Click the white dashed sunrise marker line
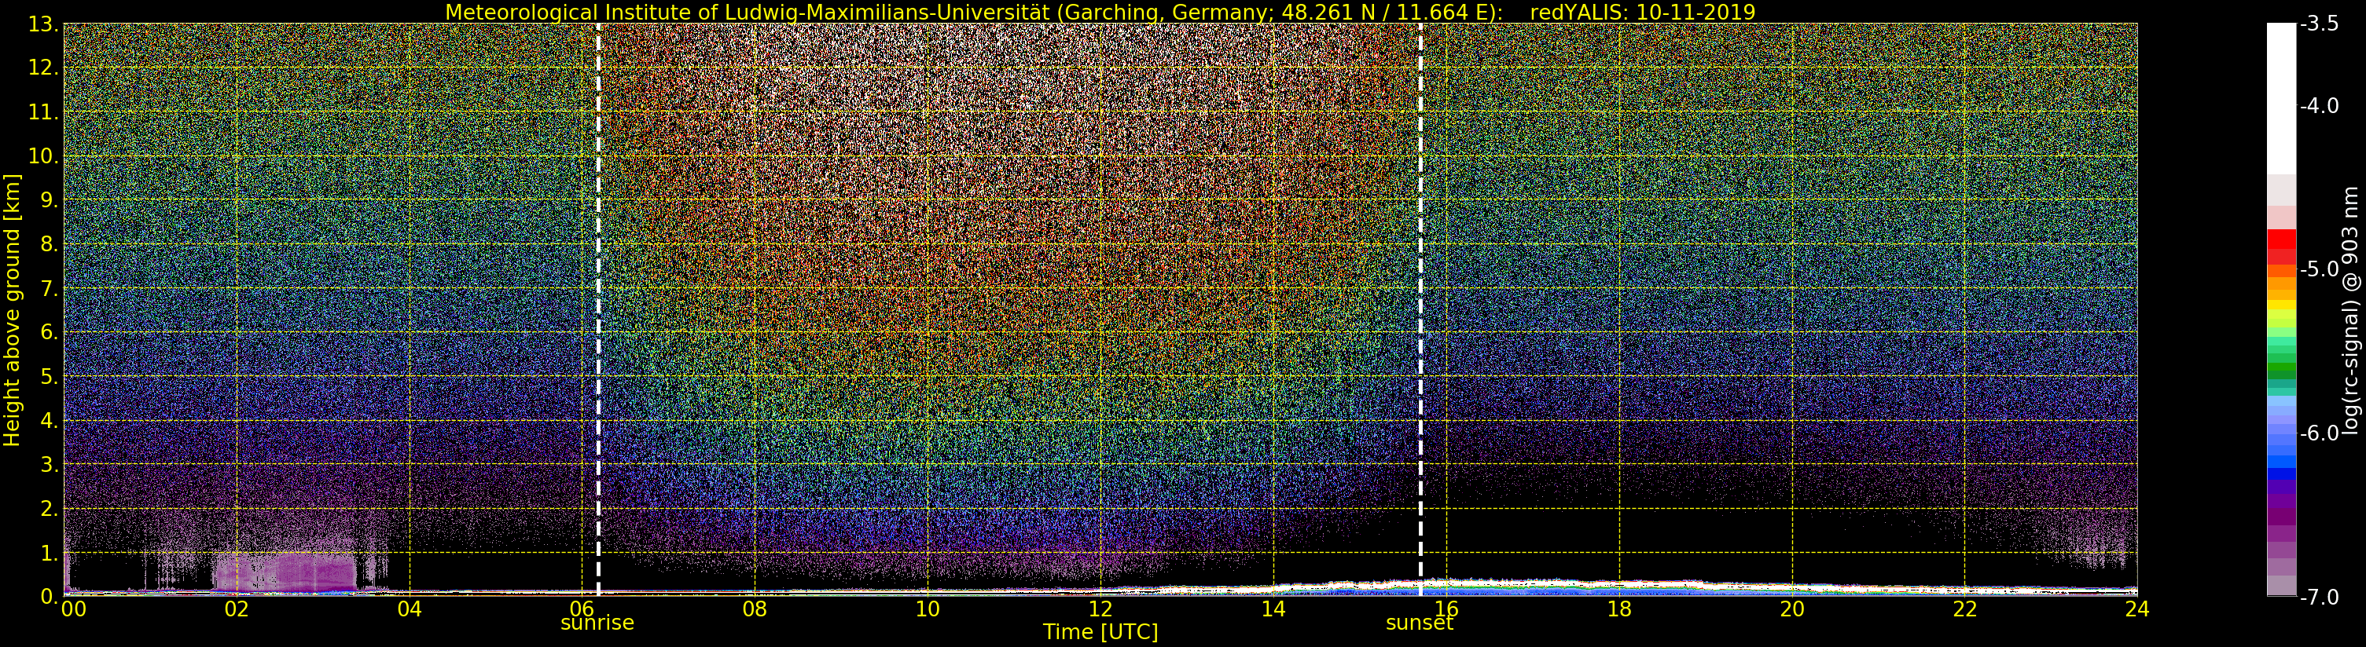The image size is (2366, 647). [x=598, y=309]
